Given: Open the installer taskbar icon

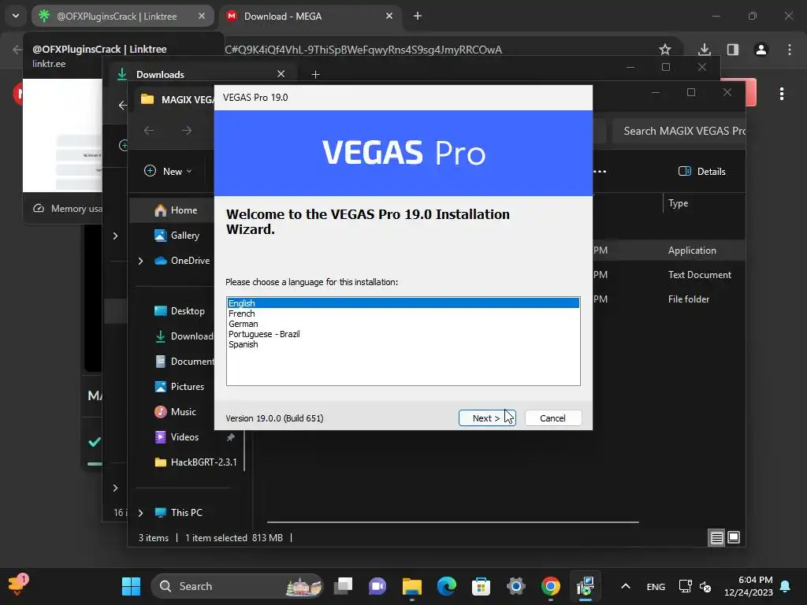Looking at the screenshot, I should (586, 586).
